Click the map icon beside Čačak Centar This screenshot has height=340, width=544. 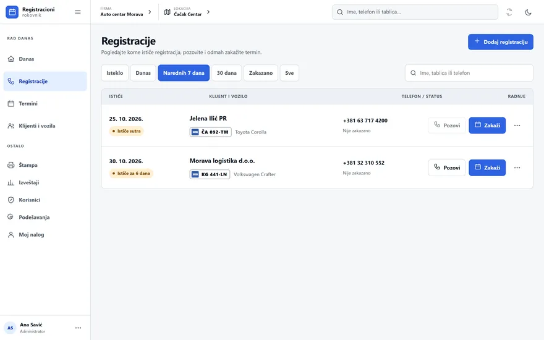(168, 12)
